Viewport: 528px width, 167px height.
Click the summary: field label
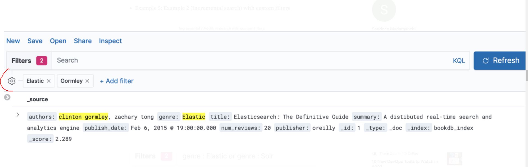tap(367, 117)
